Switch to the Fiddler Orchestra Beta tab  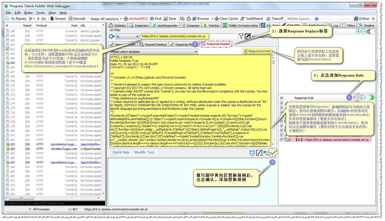click(240, 26)
